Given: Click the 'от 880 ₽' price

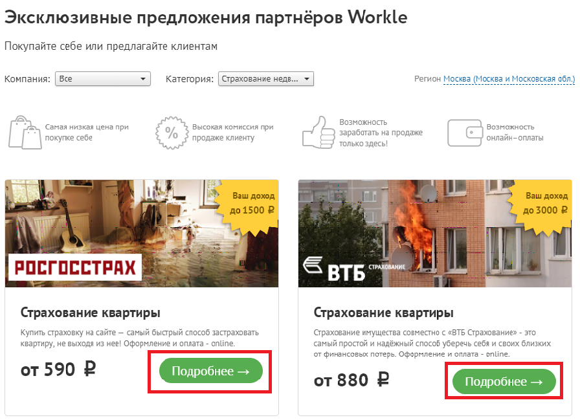Looking at the screenshot, I should pyautogui.click(x=351, y=380).
